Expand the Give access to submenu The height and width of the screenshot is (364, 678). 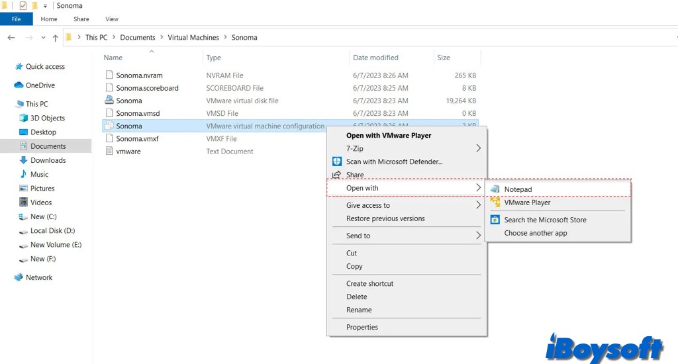pos(478,205)
